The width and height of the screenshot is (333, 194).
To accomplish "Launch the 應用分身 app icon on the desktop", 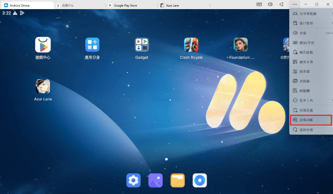I will [x=92, y=45].
